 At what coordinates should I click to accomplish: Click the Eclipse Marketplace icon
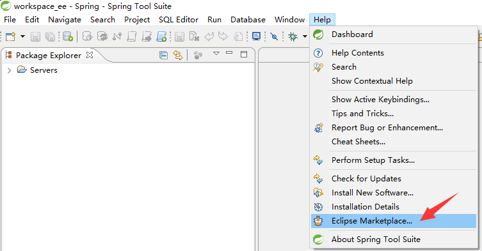pyautogui.click(x=318, y=221)
